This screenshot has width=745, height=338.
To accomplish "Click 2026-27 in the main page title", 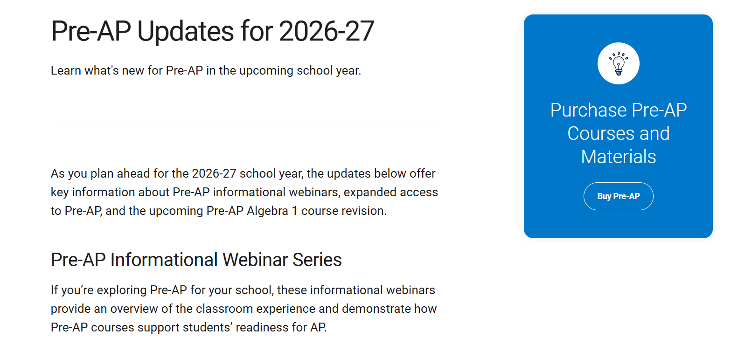I will tap(327, 31).
